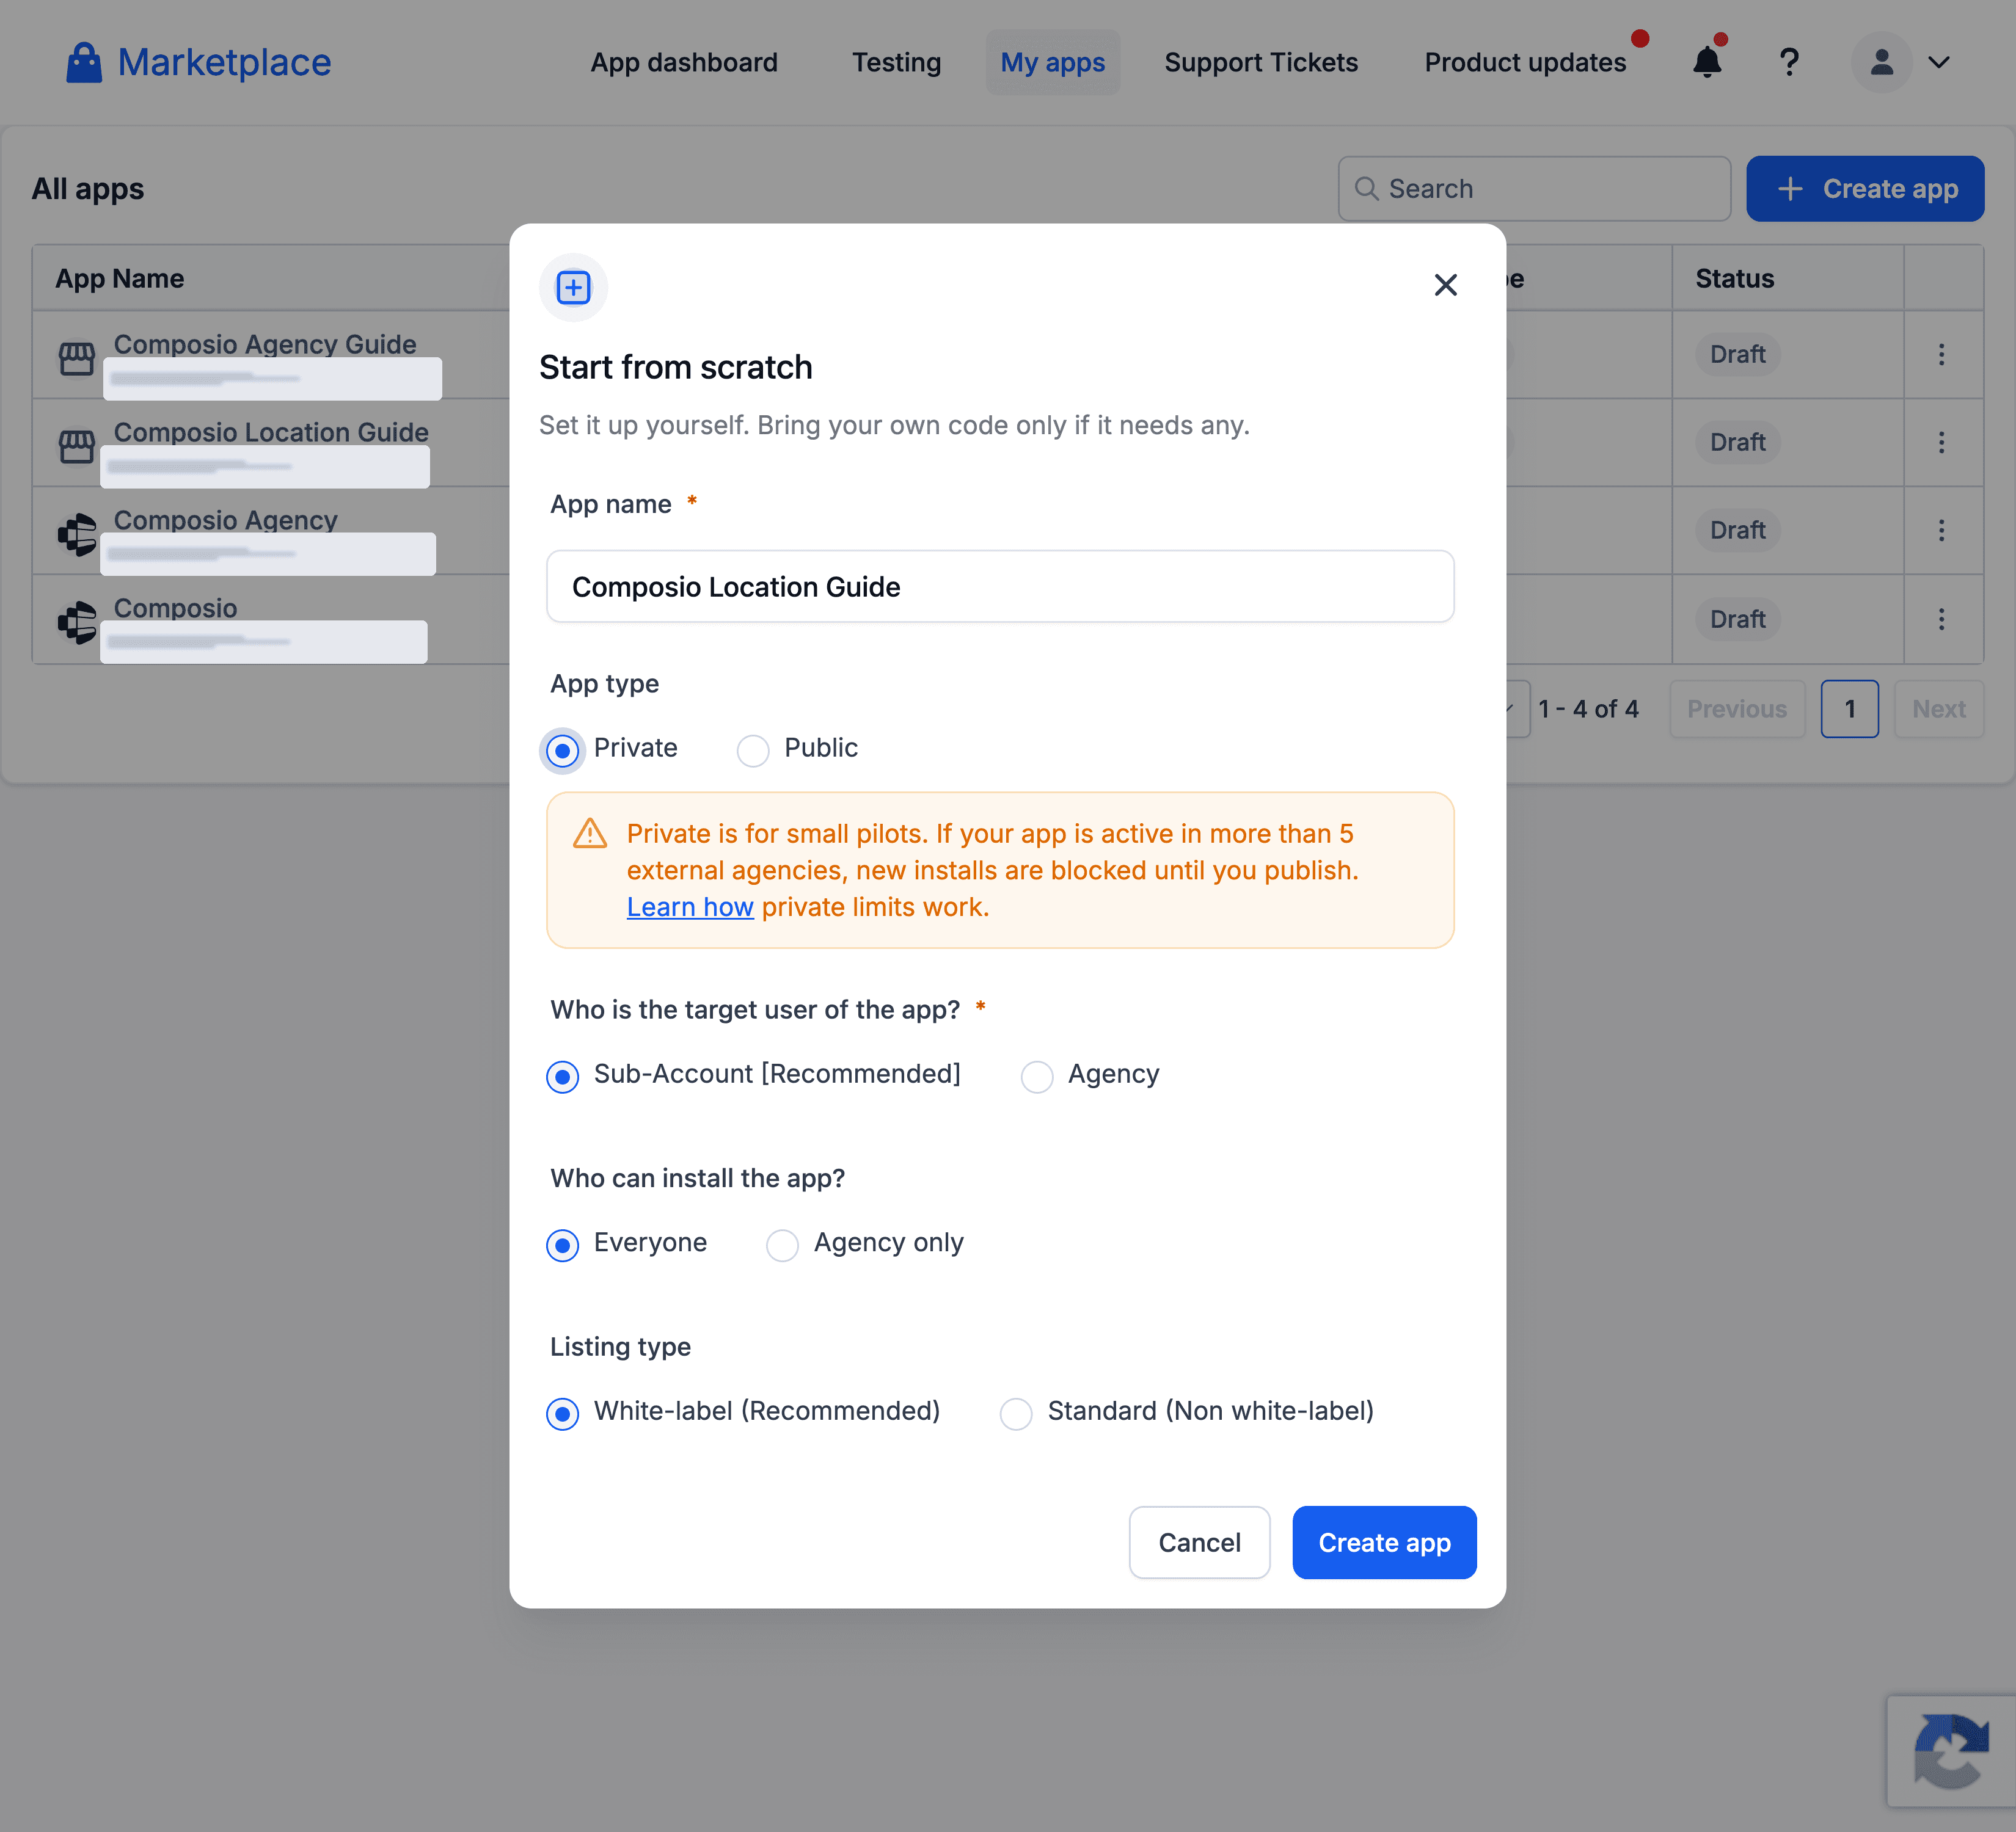Open the notifications bell
Viewport: 2016px width, 1832px height.
click(x=1707, y=62)
